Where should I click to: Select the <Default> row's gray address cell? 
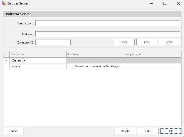[x=95, y=60]
